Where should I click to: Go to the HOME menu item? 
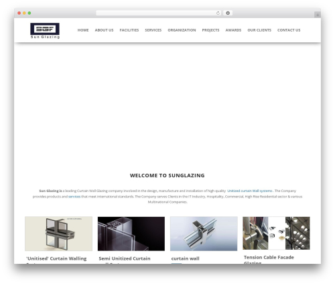83,30
